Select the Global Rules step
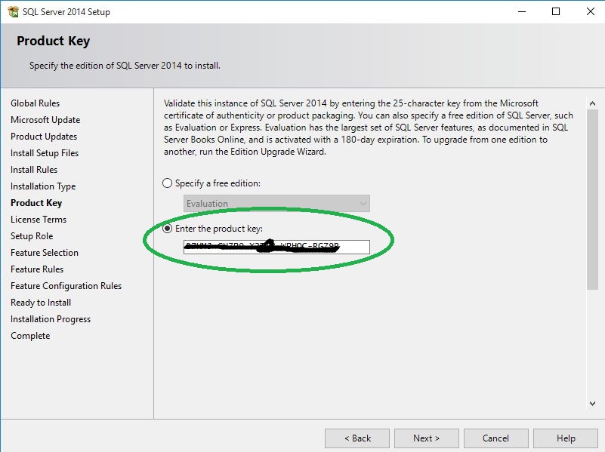This screenshot has width=605, height=452. 35,103
